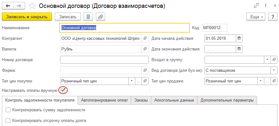Toggle the Настраивать оплаты вручную checkbox
Image resolution: width=279 pixels, height=126 pixels.
click(x=63, y=90)
